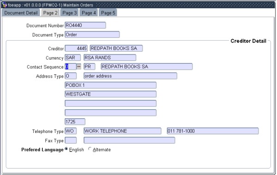Focus the Creditor number field 4445

[76, 48]
